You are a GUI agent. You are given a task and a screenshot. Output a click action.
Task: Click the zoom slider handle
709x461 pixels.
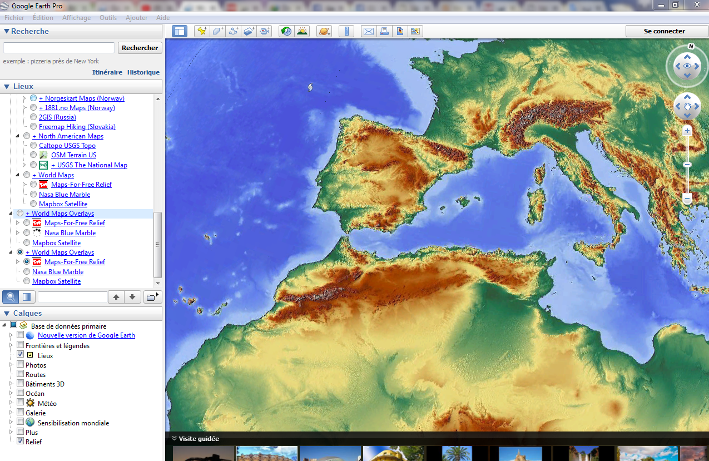point(687,165)
